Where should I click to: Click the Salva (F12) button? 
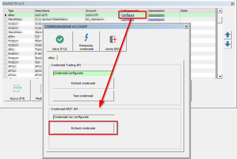(60, 41)
